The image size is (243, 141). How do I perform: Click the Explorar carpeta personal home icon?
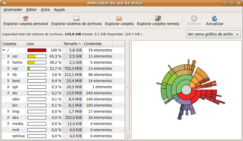26,19
